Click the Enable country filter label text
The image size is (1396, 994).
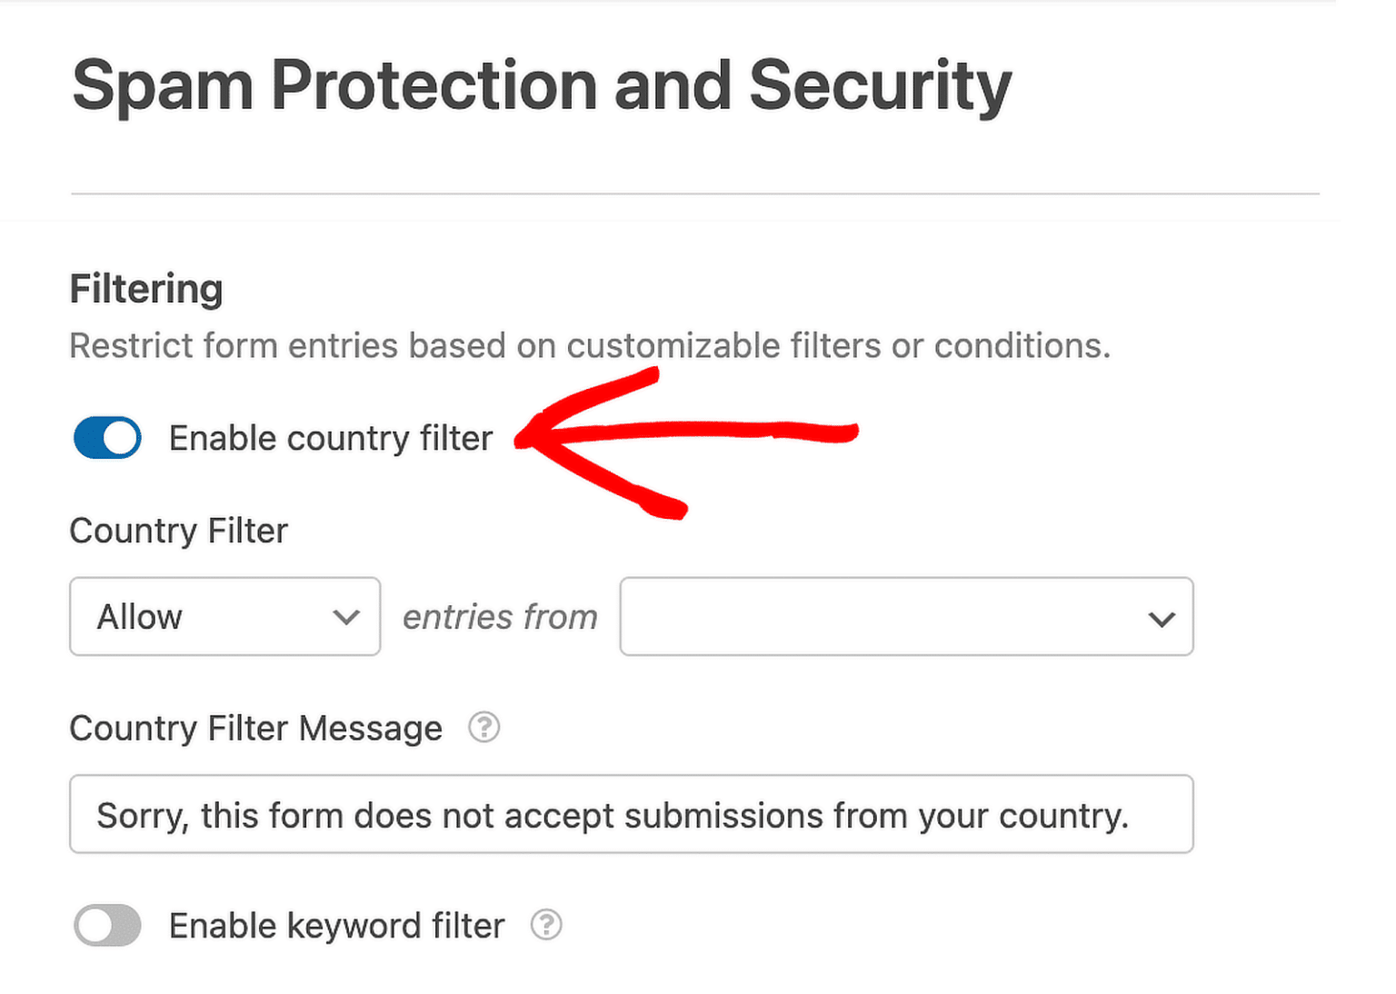tap(330, 437)
